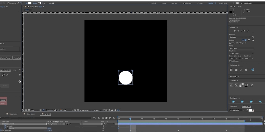Open the 1 View layout dropdown
The image size is (265, 132).
[98, 110]
